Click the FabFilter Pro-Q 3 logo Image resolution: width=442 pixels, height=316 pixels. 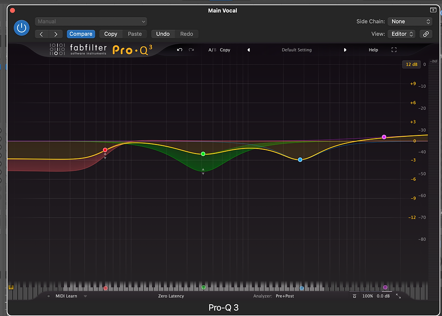tap(101, 50)
